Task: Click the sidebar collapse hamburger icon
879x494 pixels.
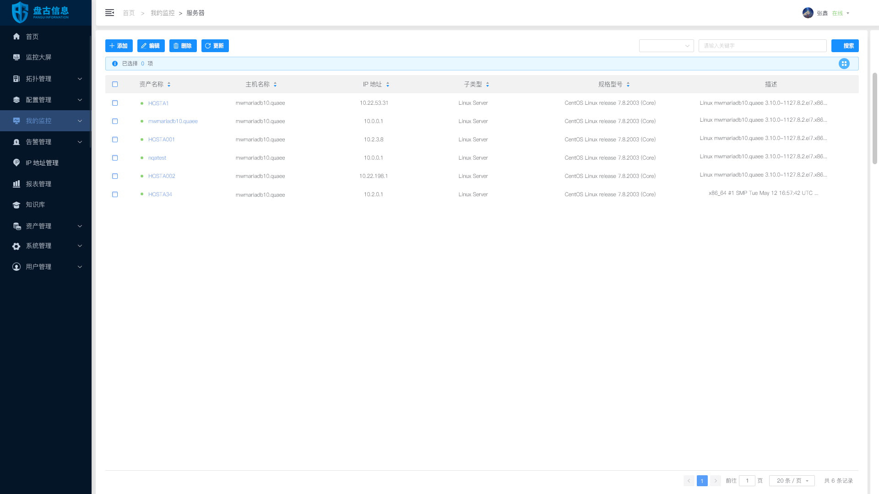Action: coord(109,13)
